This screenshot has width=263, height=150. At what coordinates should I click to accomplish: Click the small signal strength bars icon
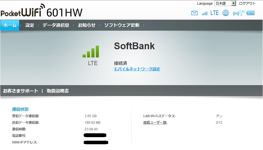pos(205,13)
